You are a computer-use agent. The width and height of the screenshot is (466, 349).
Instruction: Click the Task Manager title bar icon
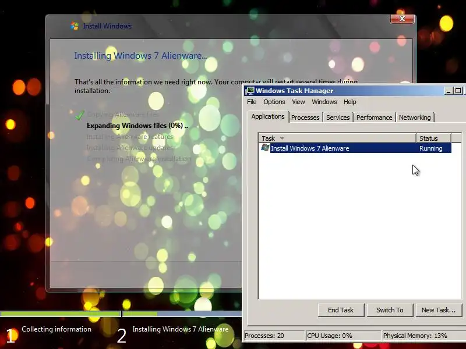pos(250,91)
